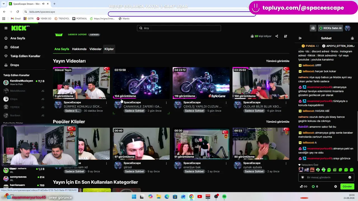This screenshot has height=201, width=358.
Task: Open options for OLDLAR BİLİR video
Action: (286, 103)
